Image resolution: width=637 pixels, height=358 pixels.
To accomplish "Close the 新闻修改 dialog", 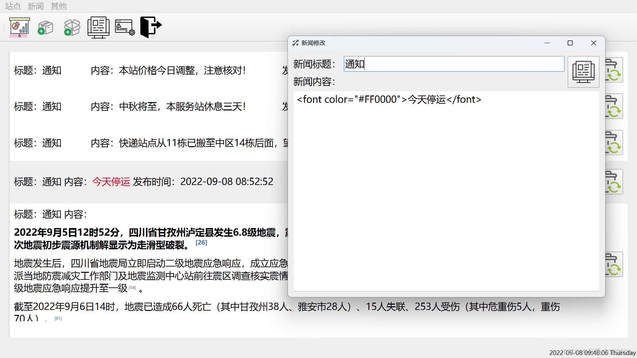I will (594, 43).
